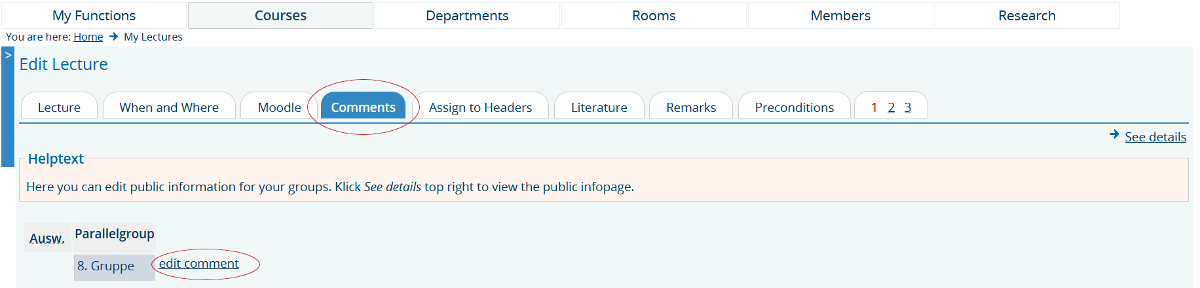The image size is (1200, 288).
Task: Open the My Functions menu
Action: pos(94,16)
